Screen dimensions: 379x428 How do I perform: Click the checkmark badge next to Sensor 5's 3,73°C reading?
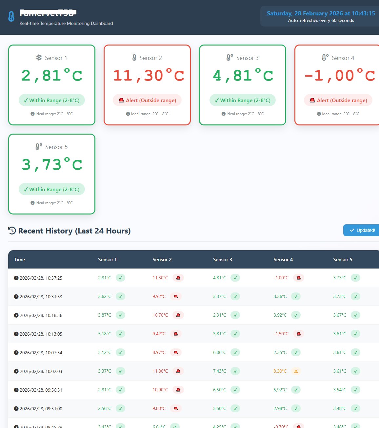click(x=355, y=278)
